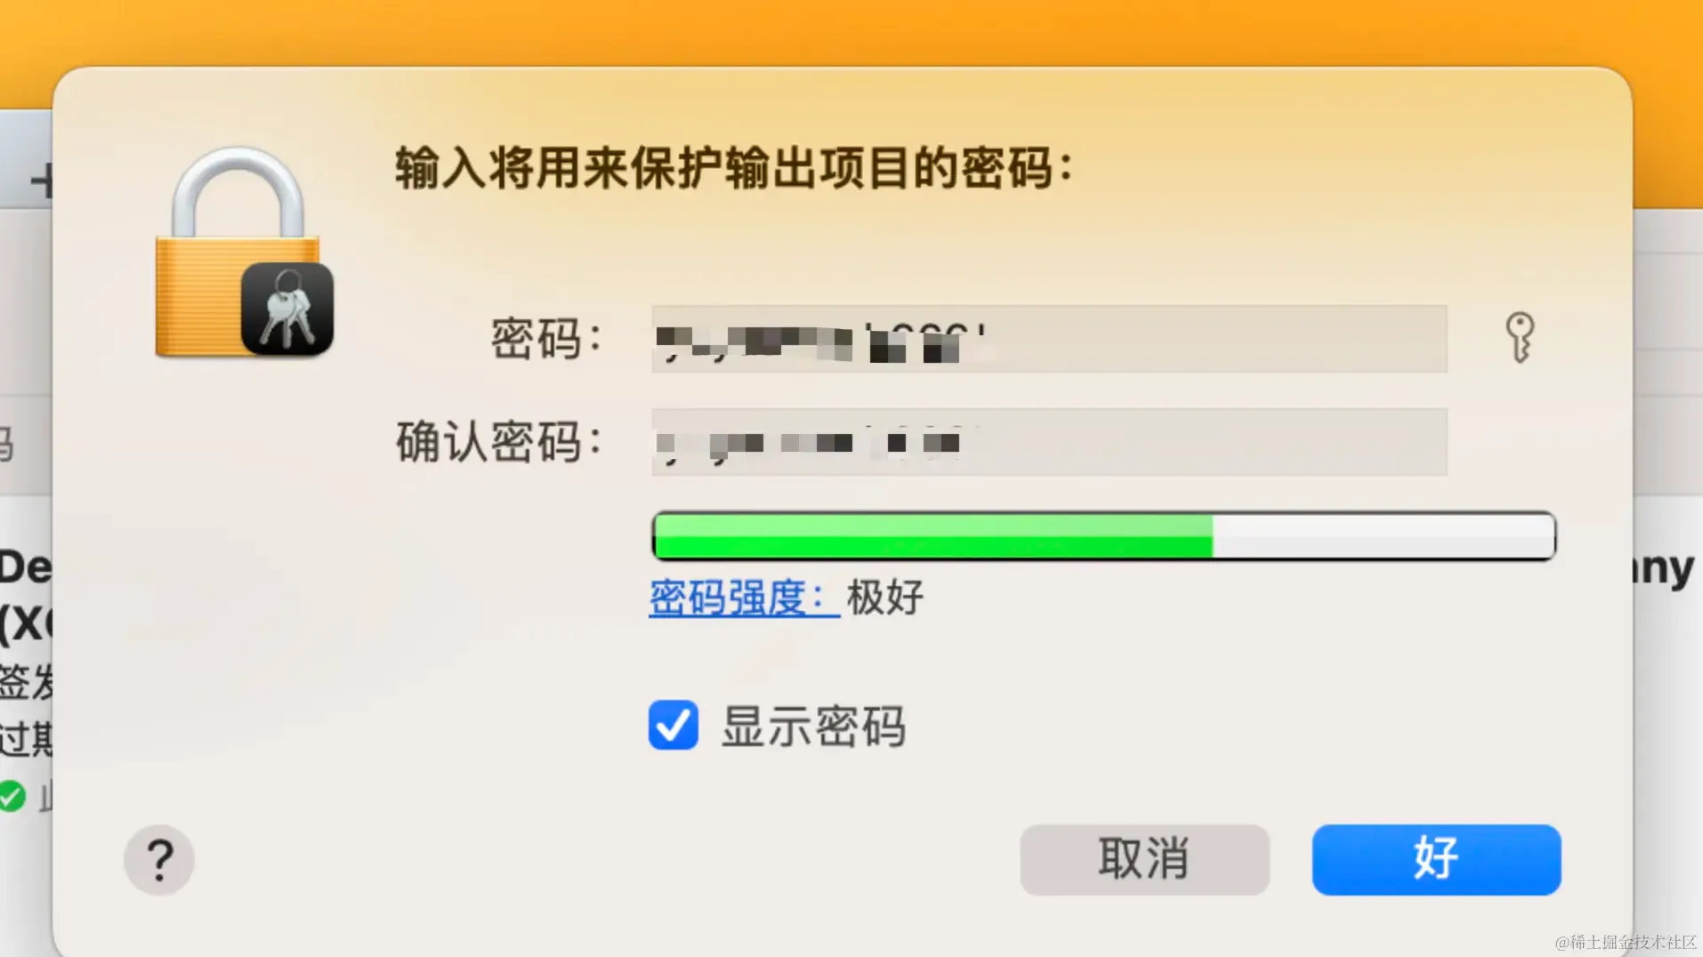Click the plus icon behind the dialog

(41, 181)
